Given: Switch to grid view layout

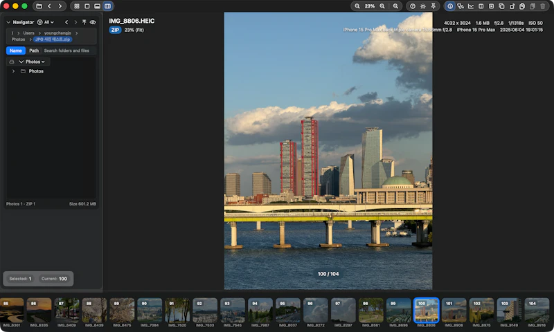Looking at the screenshot, I should pos(77,6).
